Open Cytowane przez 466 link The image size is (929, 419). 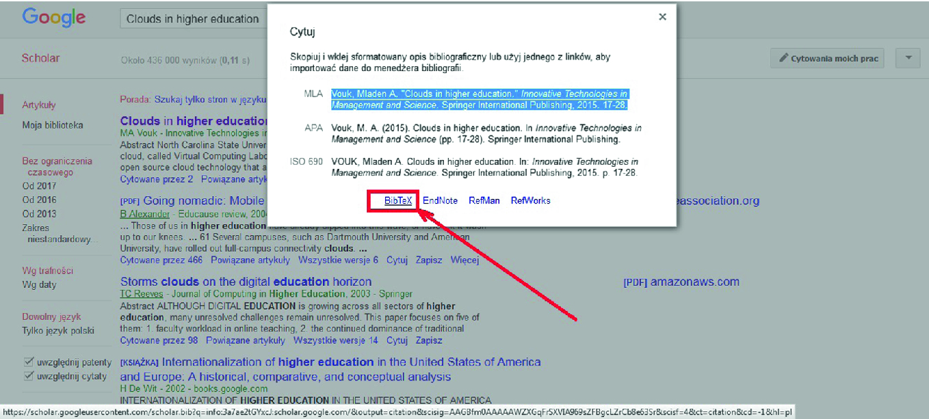(x=161, y=260)
